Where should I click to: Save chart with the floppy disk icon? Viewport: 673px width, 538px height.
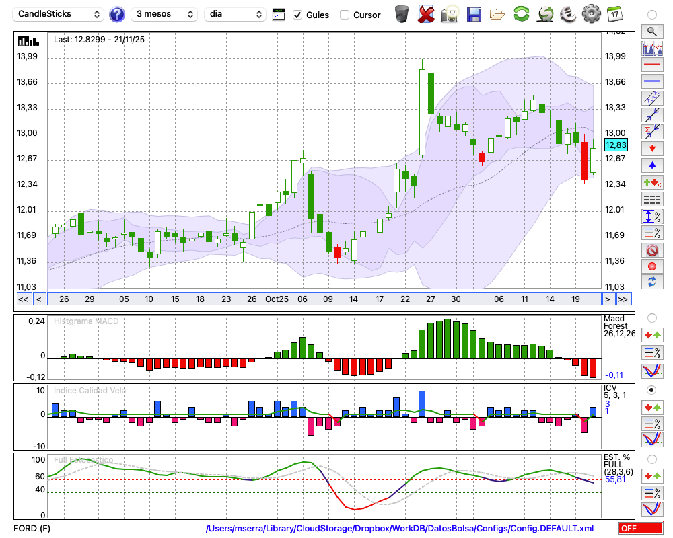(474, 14)
